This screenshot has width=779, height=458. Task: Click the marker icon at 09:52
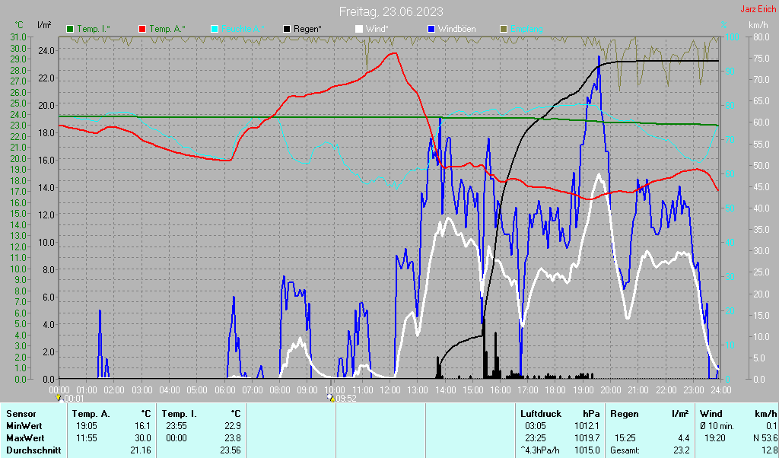[x=329, y=398]
